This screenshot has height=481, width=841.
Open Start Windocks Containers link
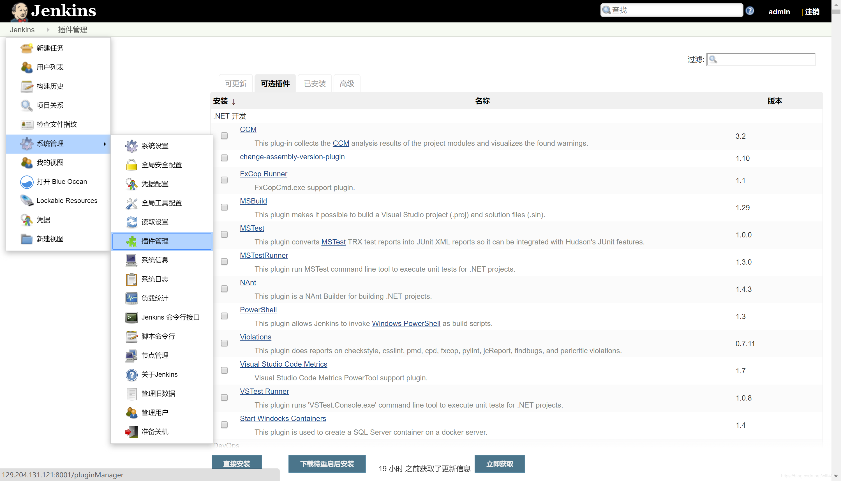[283, 418]
